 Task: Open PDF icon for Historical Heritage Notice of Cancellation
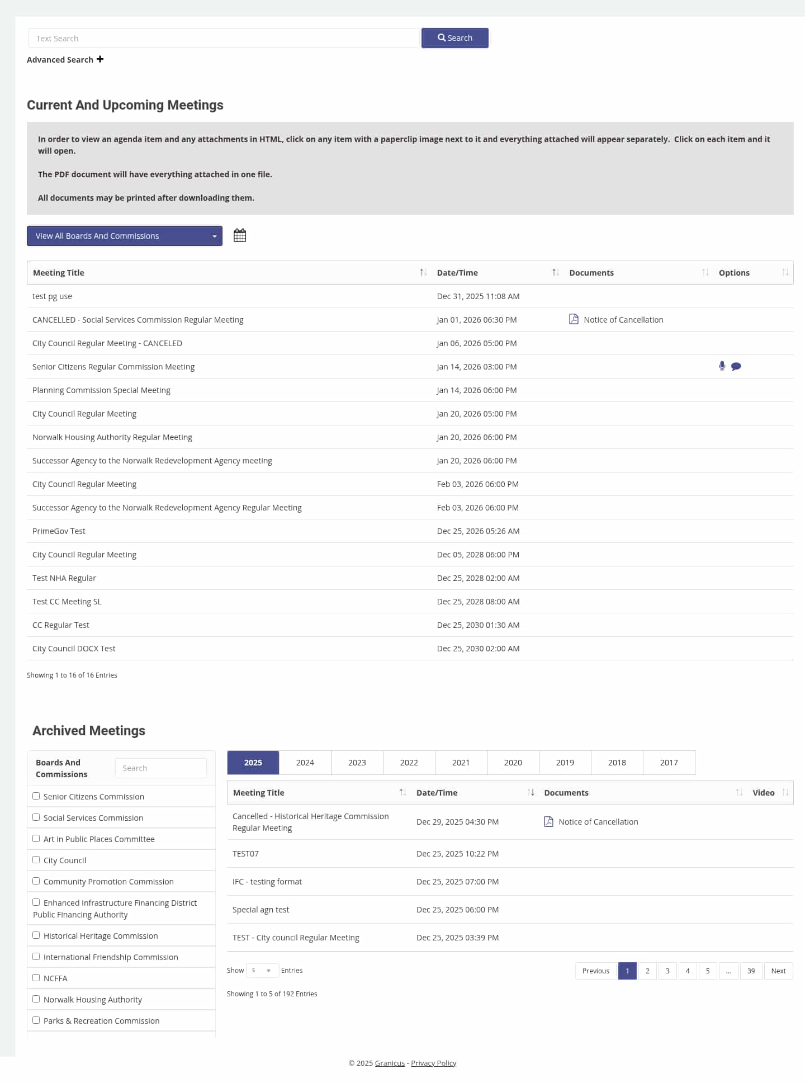(548, 821)
